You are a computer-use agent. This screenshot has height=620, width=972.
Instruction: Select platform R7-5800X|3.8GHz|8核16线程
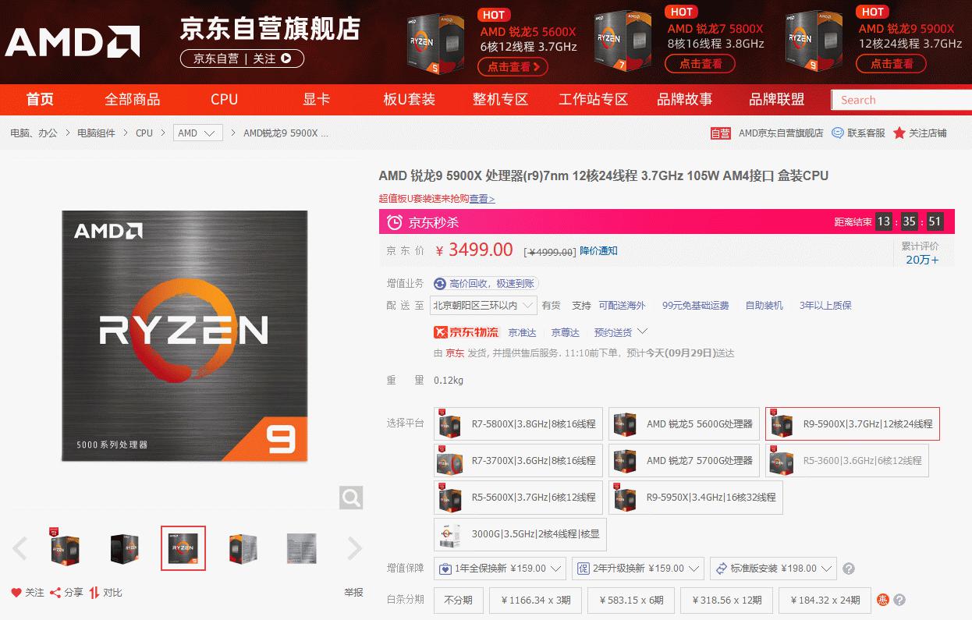pyautogui.click(x=519, y=424)
